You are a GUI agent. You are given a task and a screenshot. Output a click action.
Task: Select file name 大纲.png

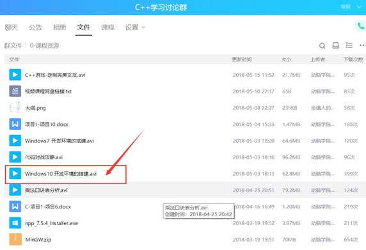[35, 108]
